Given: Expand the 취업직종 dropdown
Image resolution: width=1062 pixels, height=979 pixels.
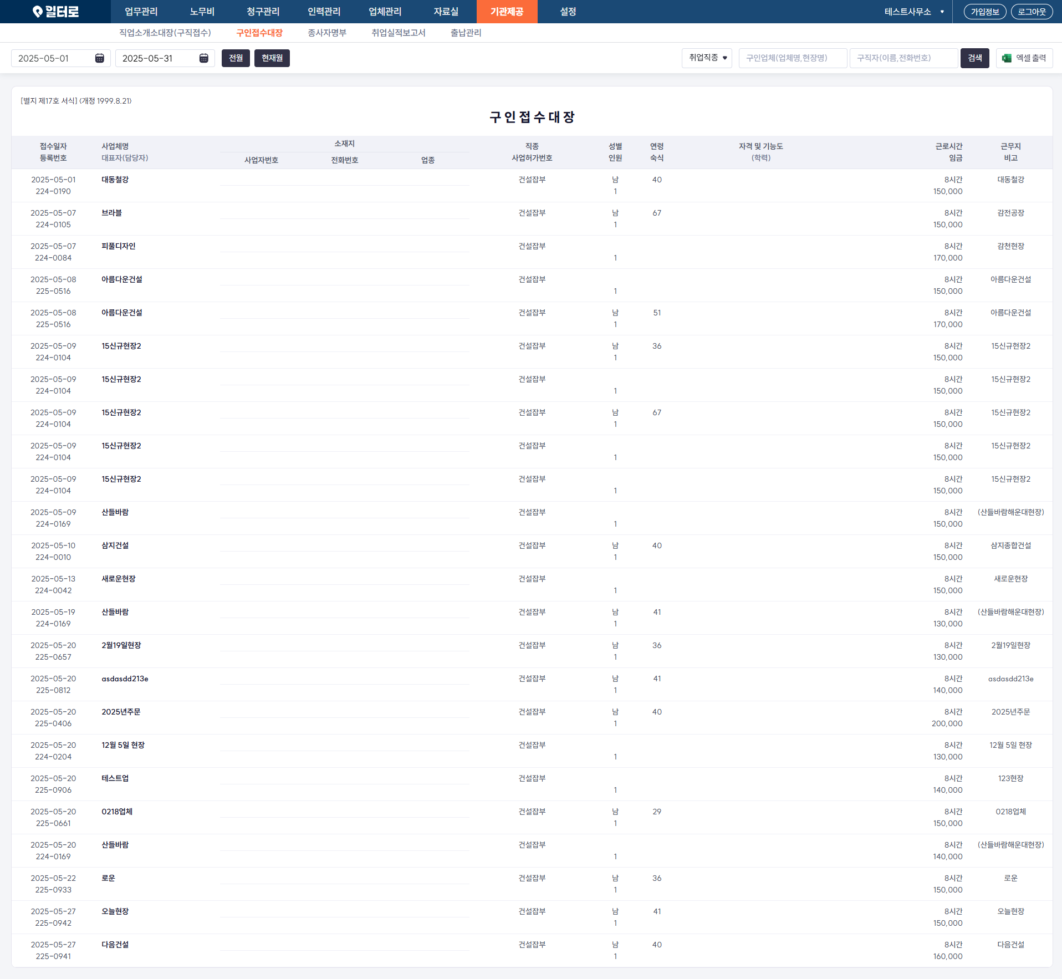Looking at the screenshot, I should tap(707, 58).
